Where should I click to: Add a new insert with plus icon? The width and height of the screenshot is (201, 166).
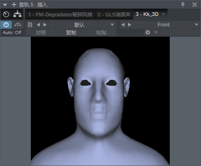point(14,5)
